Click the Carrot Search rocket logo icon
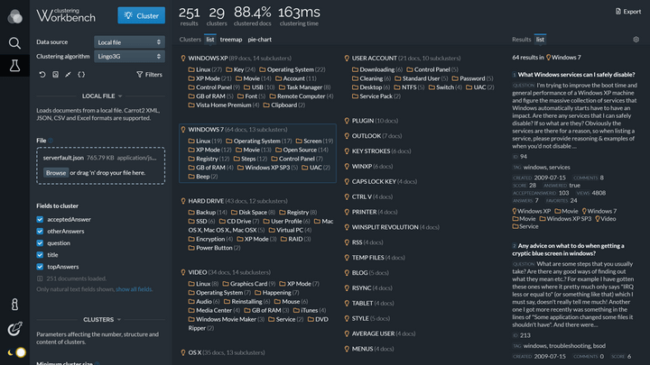Image resolution: width=650 pixels, height=365 pixels. (14, 329)
